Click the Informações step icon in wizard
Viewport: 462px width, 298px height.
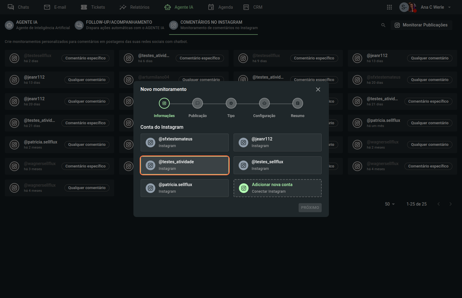pos(164,103)
